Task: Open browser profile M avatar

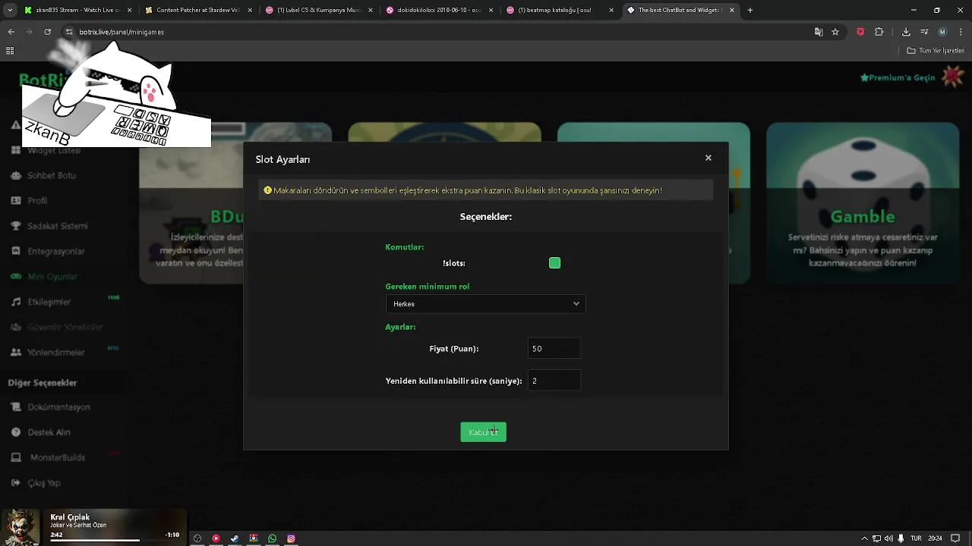Action: coord(942,32)
